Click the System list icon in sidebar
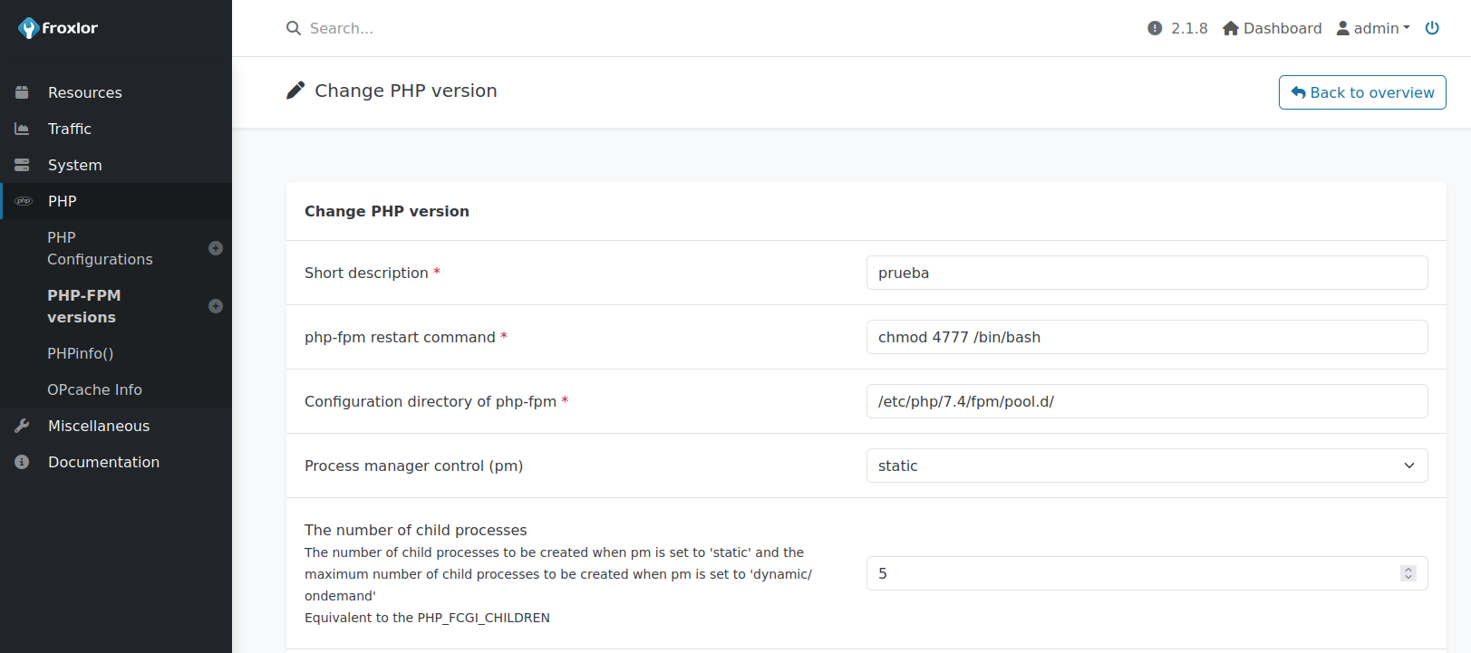Image resolution: width=1471 pixels, height=653 pixels. [22, 164]
